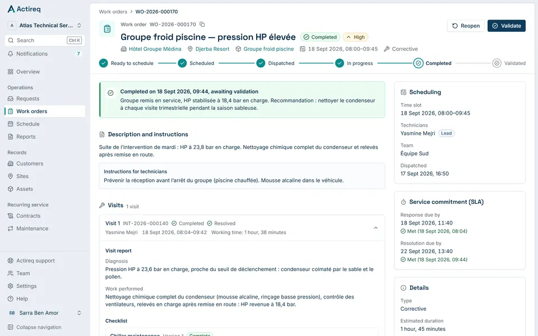Click the Service commitment timer icon
This screenshot has width=538, height=336.
(x=403, y=202)
